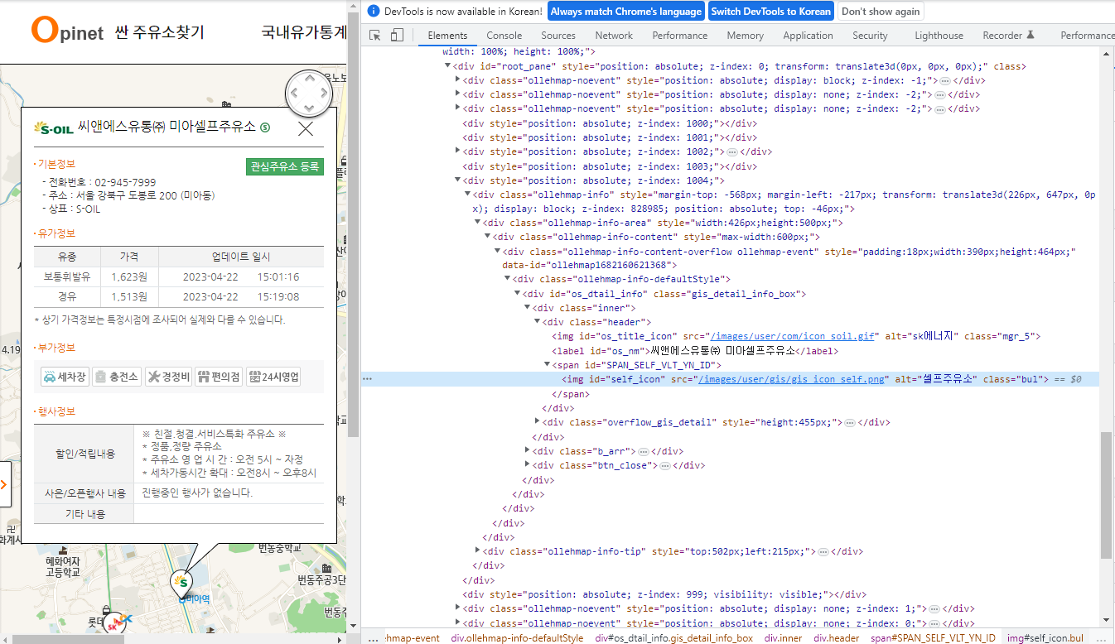Image resolution: width=1115 pixels, height=644 pixels.
Task: Click the phone number 02-945-7999
Action: 125,182
